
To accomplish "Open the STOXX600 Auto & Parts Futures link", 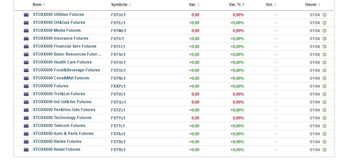I will coord(63,134).
